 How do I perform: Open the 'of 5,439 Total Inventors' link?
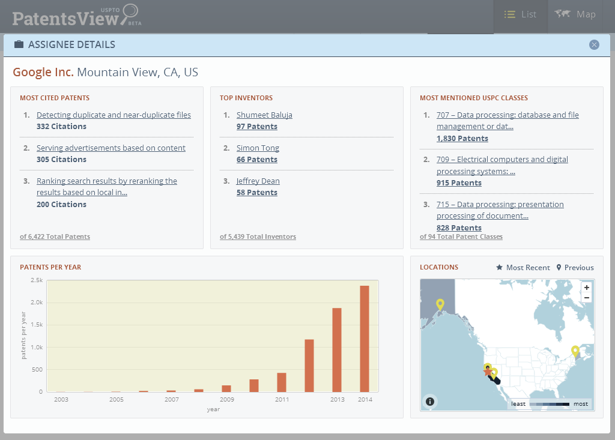click(x=258, y=237)
